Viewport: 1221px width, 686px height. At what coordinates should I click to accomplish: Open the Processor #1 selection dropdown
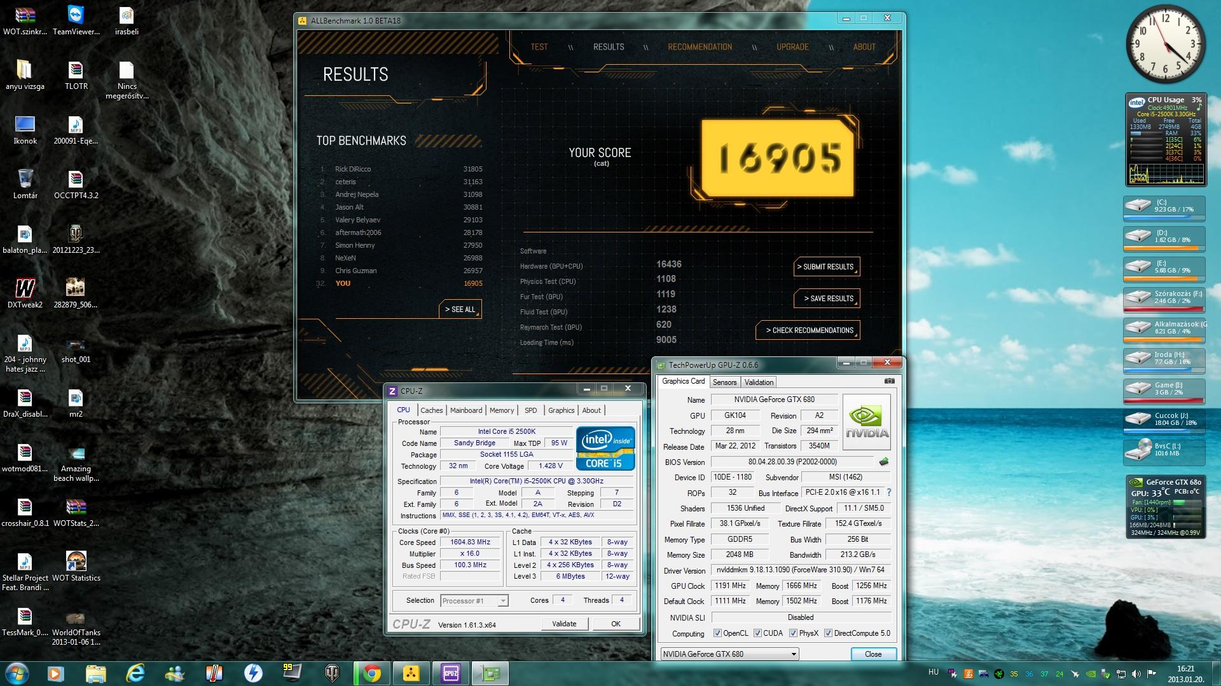coord(474,600)
